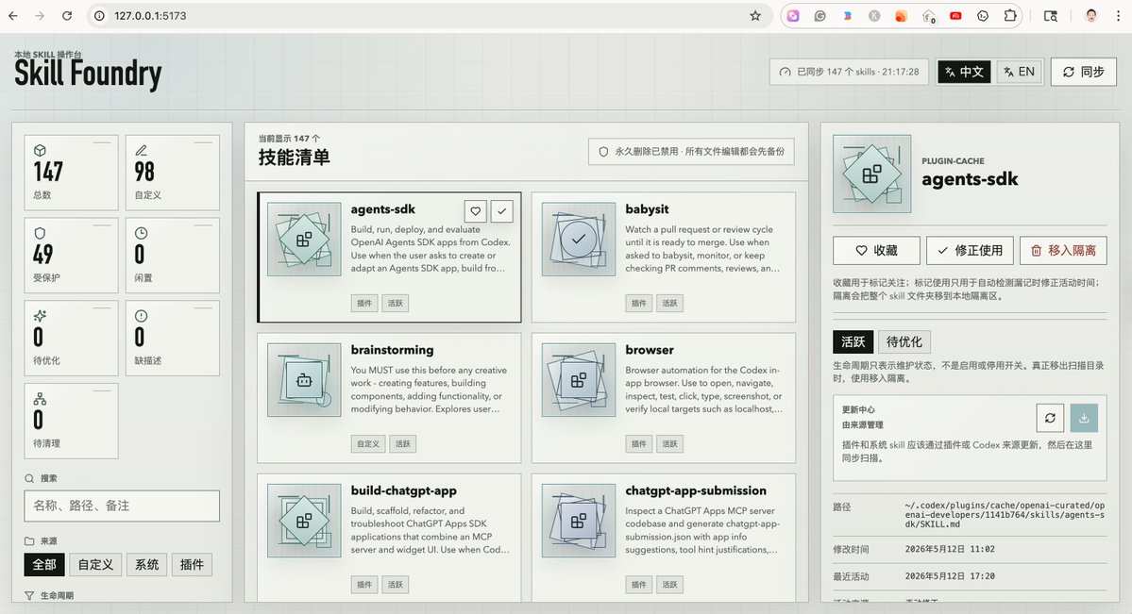
Task: Click the 修改时间 value 2026年5月12日 11:02
Action: pyautogui.click(x=950, y=549)
